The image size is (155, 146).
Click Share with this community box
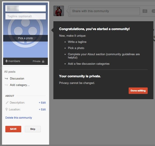tap(105, 11)
